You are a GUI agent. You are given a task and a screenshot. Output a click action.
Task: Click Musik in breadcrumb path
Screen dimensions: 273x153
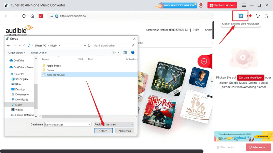54,46
